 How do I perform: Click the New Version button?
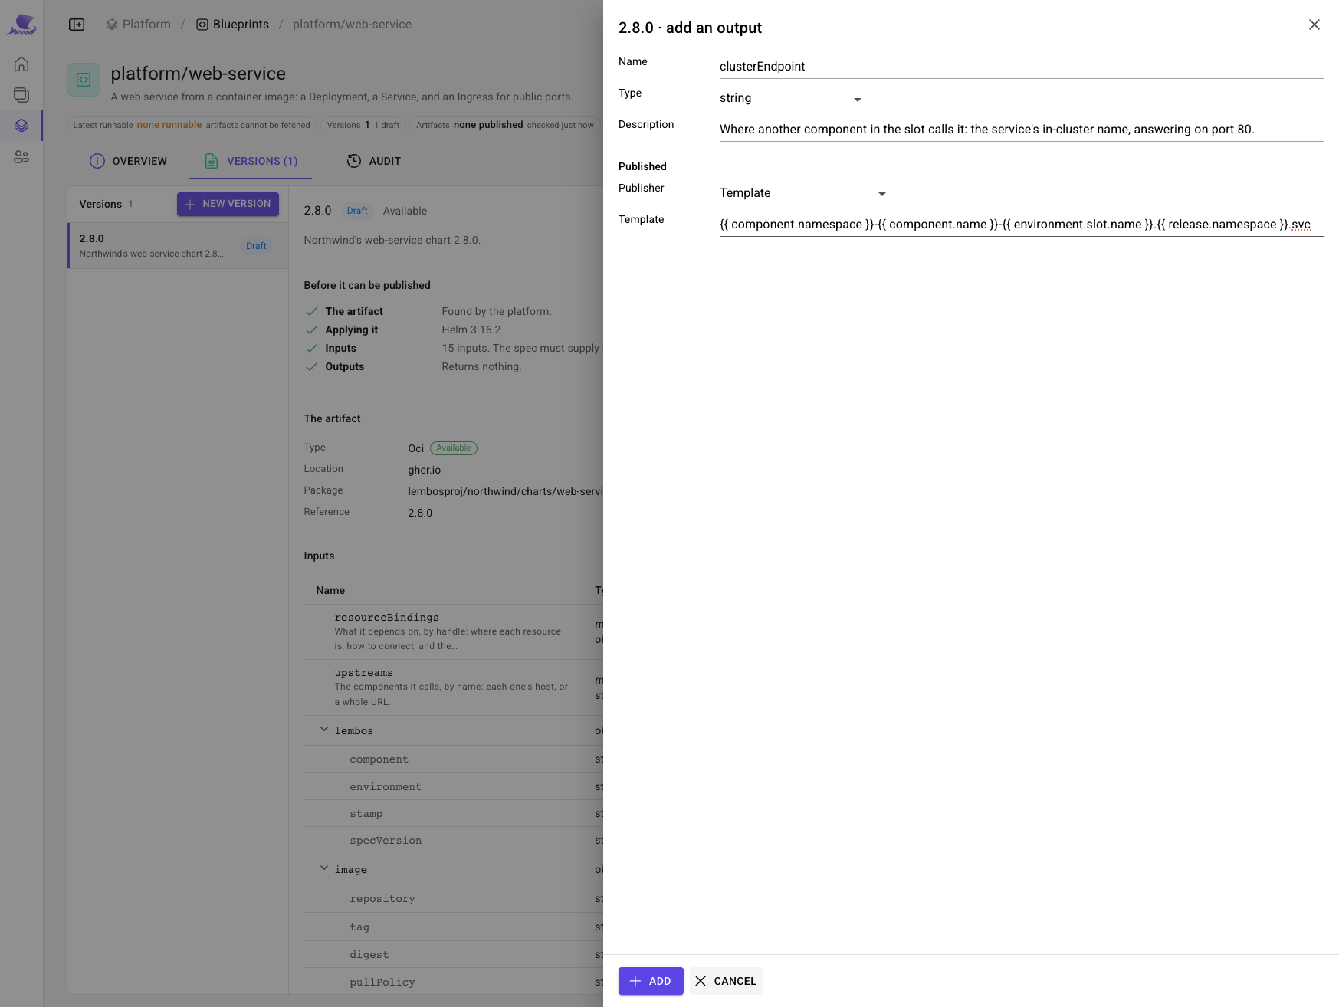pos(228,204)
